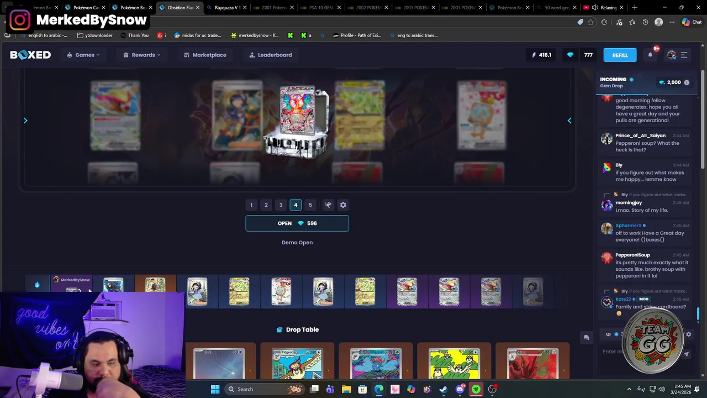This screenshot has height=398, width=707.
Task: Open the eng to arabic trans bookmark
Action: 414,35
